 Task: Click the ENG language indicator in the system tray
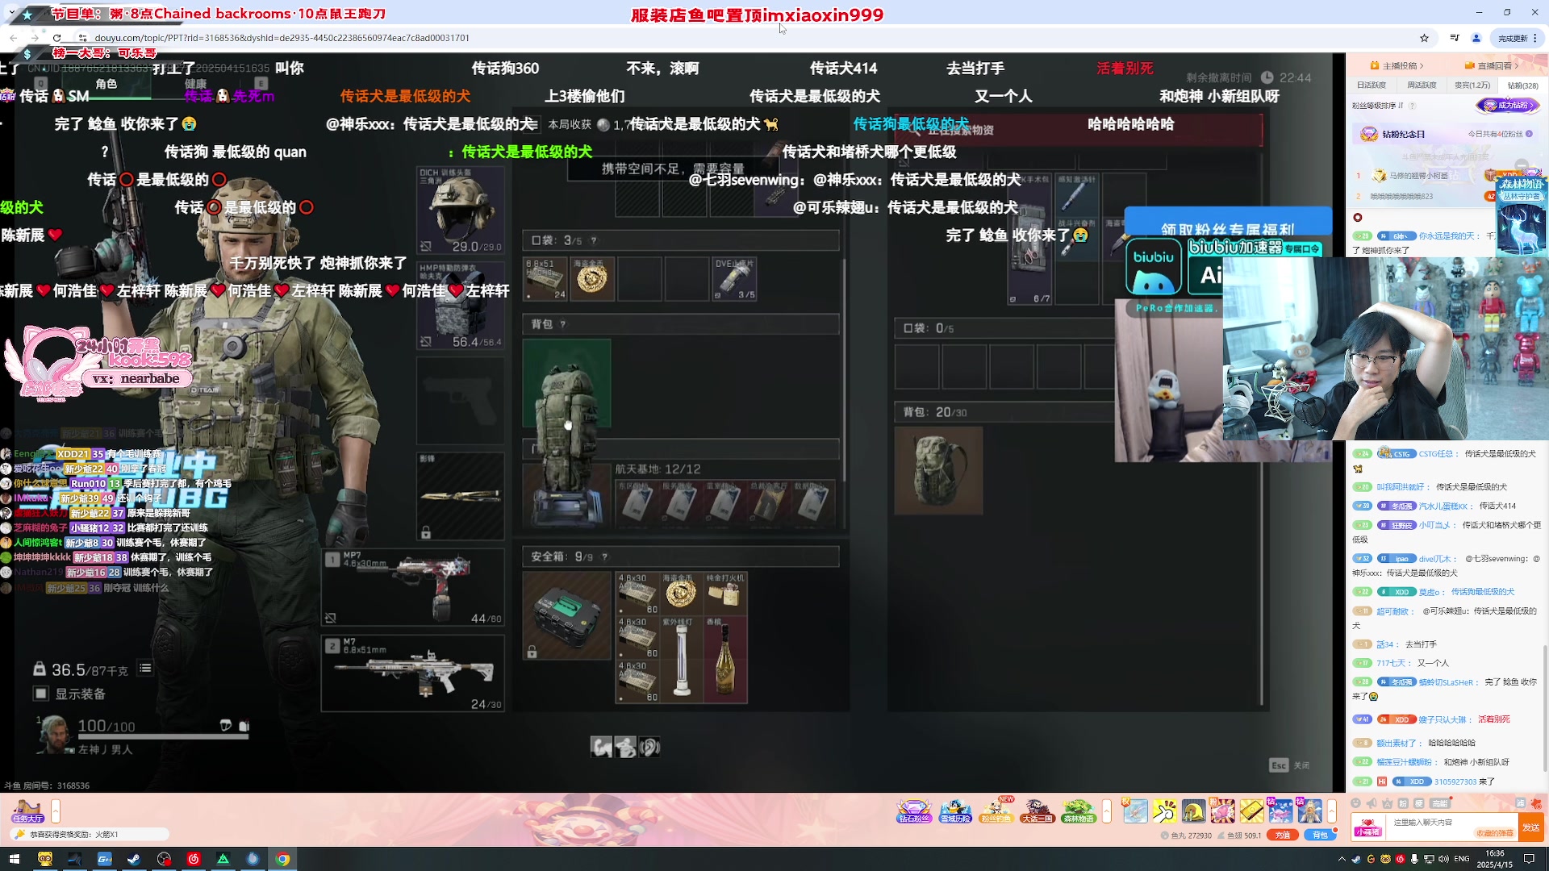pyautogui.click(x=1461, y=859)
